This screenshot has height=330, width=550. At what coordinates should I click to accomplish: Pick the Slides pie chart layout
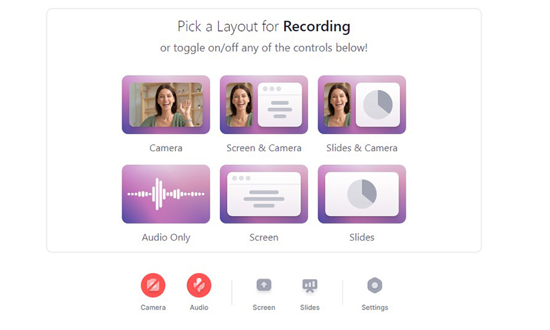[362, 194]
